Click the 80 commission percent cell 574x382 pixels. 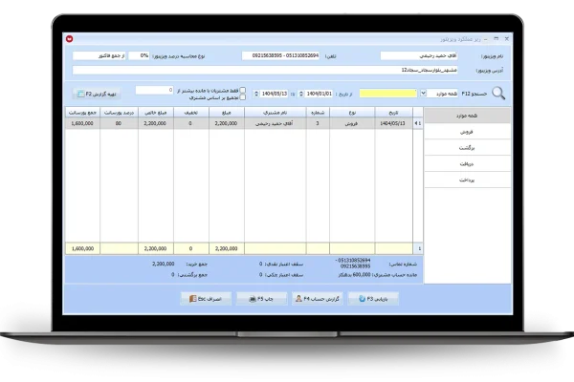(119, 123)
